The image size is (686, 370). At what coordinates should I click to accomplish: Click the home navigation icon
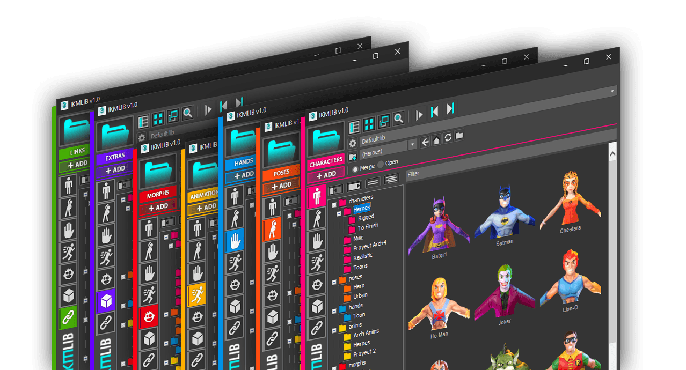[436, 140]
